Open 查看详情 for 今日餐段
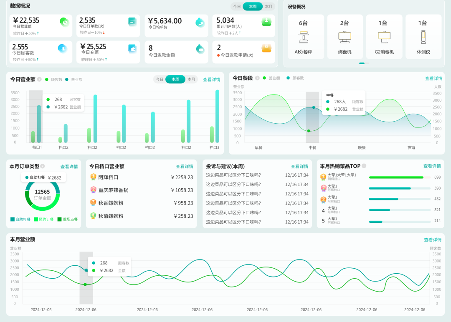The height and width of the screenshot is (322, 451). tap(434, 78)
